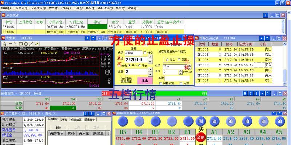Increase 追价 value with spinner up arrow

point(180,71)
